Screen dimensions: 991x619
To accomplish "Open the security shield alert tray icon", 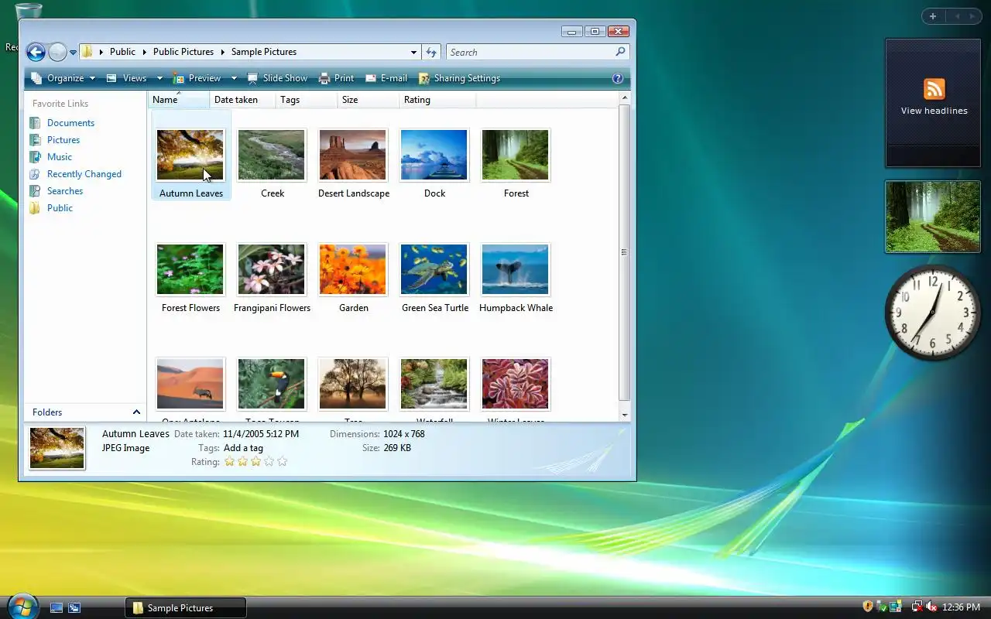I will [868, 607].
